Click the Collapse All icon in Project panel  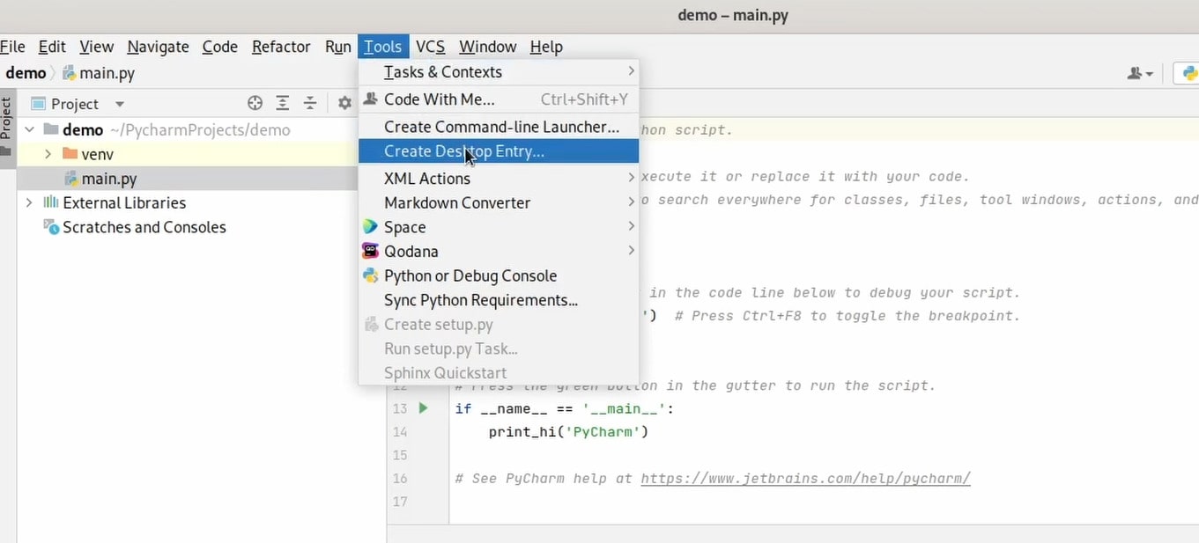(310, 103)
